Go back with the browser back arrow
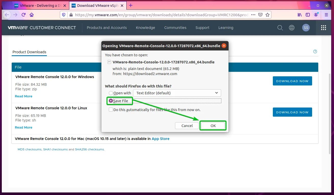Image resolution: width=334 pixels, height=195 pixels. [7, 15]
